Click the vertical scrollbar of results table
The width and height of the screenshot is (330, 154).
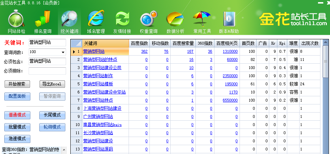[x=326, y=106]
